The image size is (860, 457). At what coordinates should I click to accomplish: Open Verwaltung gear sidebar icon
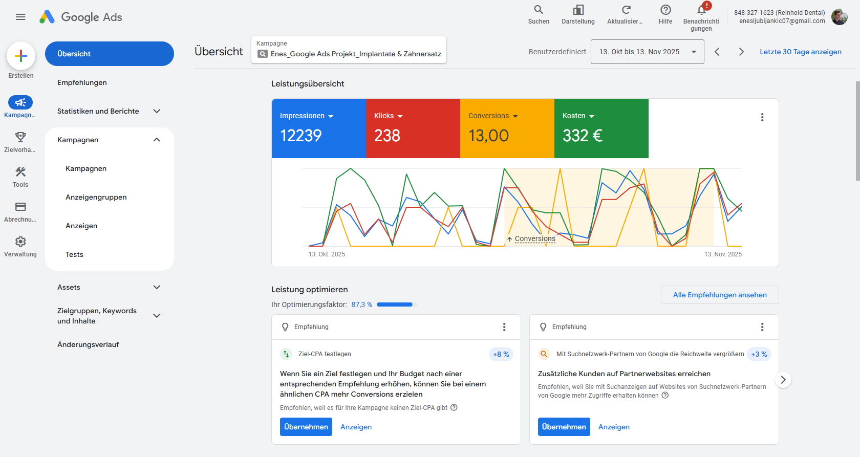(20, 242)
